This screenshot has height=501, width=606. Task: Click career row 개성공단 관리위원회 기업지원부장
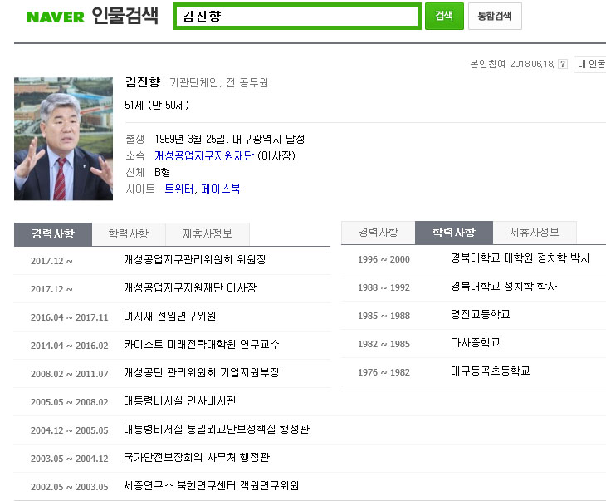click(x=172, y=373)
